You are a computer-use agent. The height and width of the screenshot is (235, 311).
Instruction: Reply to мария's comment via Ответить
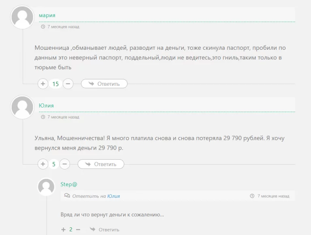(104, 84)
